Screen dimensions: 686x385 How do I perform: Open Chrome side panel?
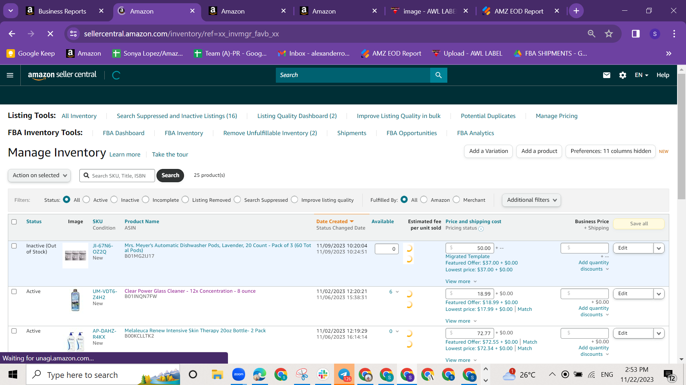636,34
